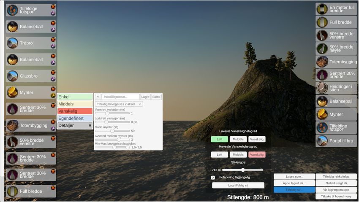Toggle Fotsporing tilgjengelig checkbox
This screenshot has width=359, height=202.
tap(213, 178)
